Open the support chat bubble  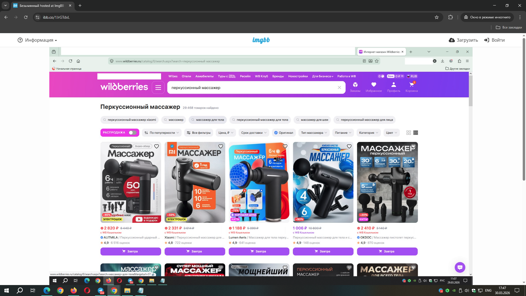tap(460, 267)
